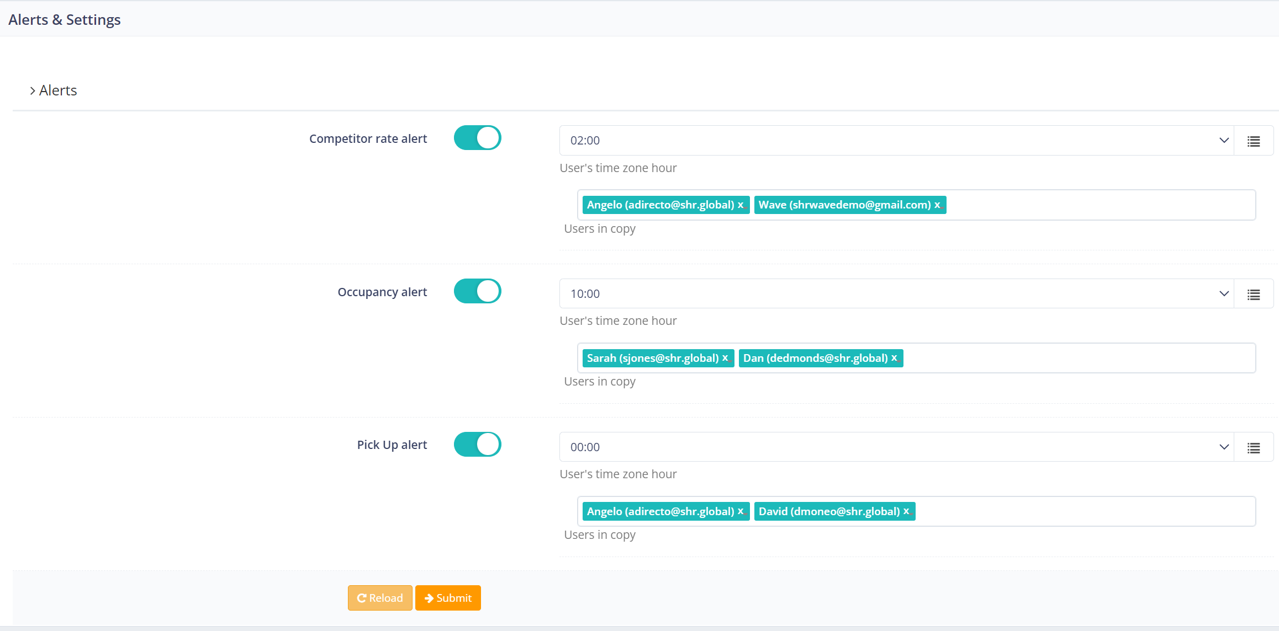This screenshot has height=631, width=1279.
Task: Click the Alerts & Settings page title
Action: pos(65,20)
